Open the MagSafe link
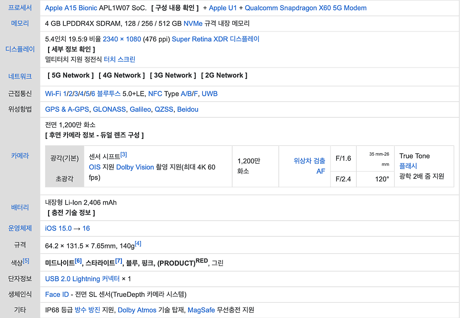The width and height of the screenshot is (460, 318). (x=201, y=310)
